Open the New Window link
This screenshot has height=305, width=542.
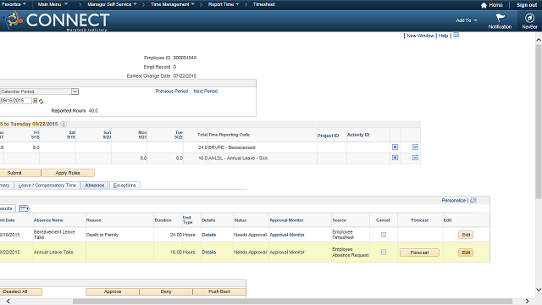(420, 36)
